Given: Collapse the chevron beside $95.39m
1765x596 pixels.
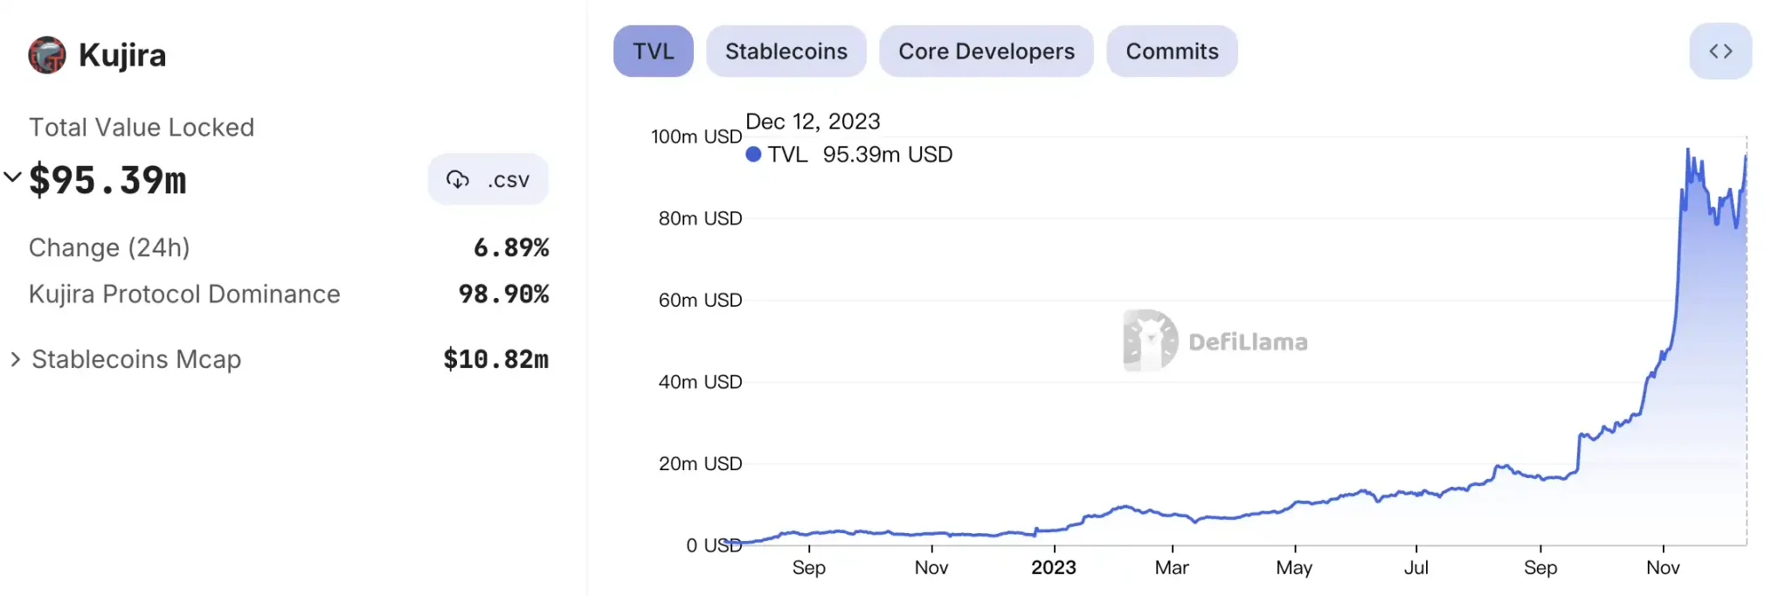Looking at the screenshot, I should (x=12, y=177).
